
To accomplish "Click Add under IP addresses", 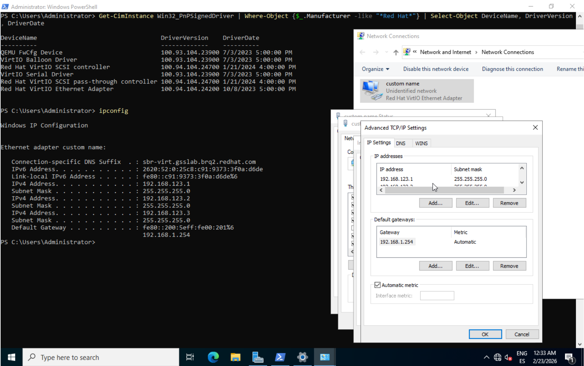I will tap(435, 203).
